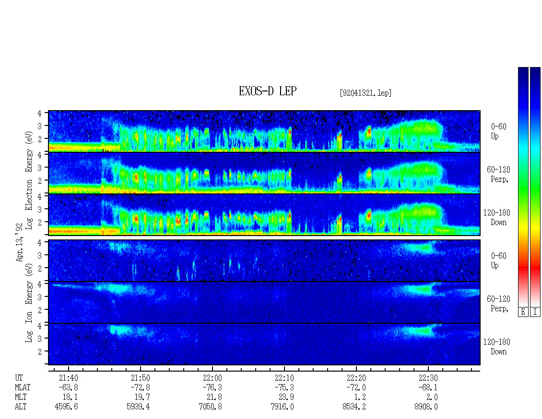This screenshot has height=419, width=542.
Task: Click the '0-60 Up' label beside the top electron panel
Action: [498, 131]
